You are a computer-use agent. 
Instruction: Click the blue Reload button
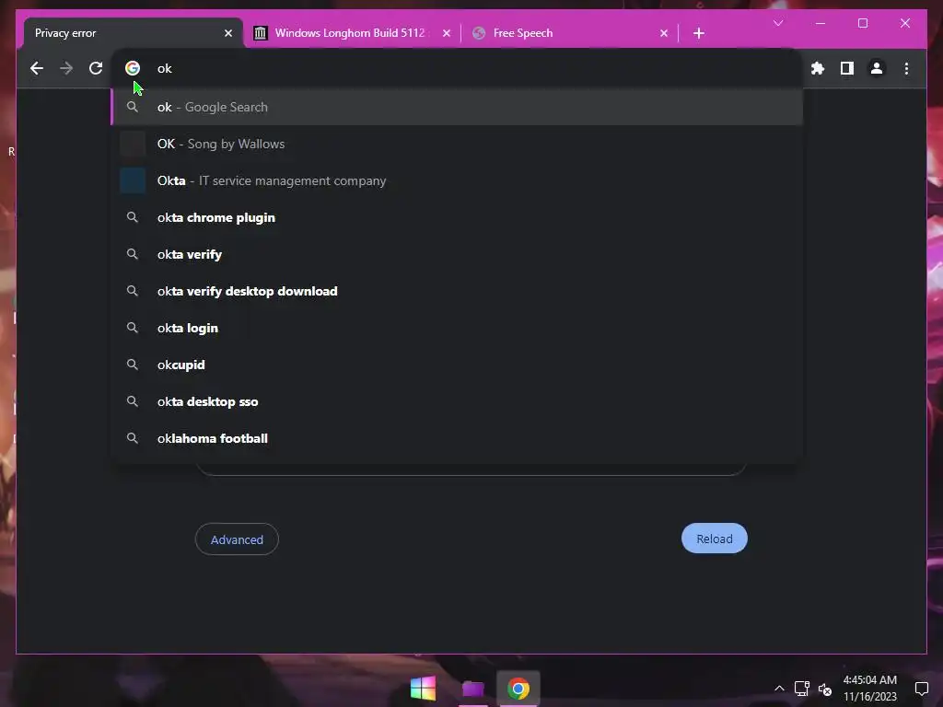pos(715,539)
